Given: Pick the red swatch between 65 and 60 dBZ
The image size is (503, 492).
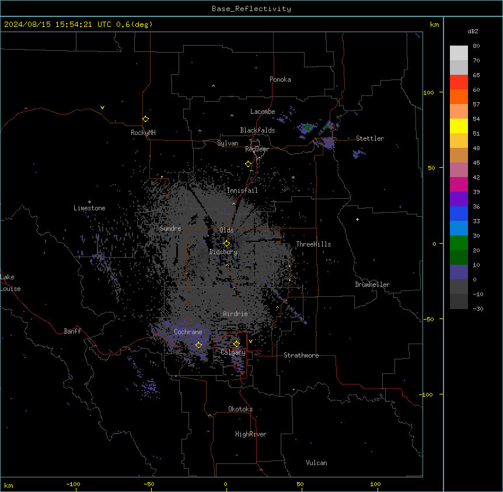Looking at the screenshot, I should point(459,82).
